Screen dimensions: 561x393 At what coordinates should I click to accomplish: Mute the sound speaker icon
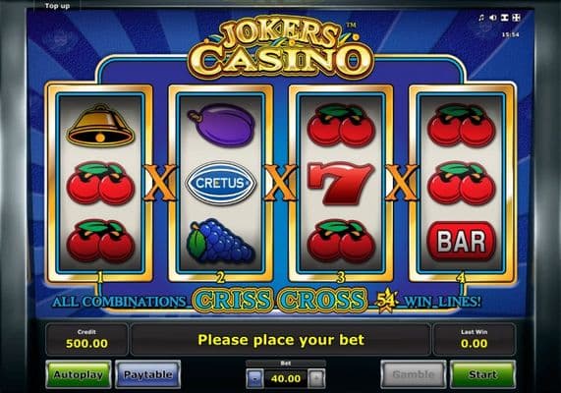493,17
